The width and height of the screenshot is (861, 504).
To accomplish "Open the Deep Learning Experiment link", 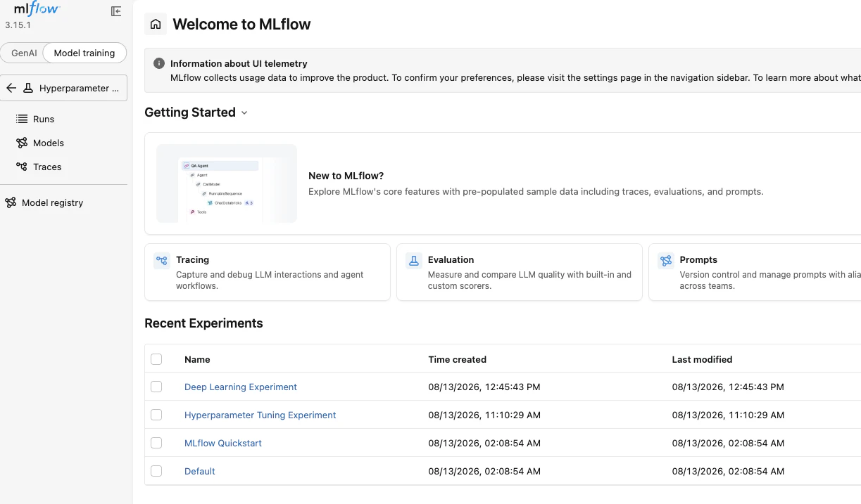I will (x=241, y=387).
